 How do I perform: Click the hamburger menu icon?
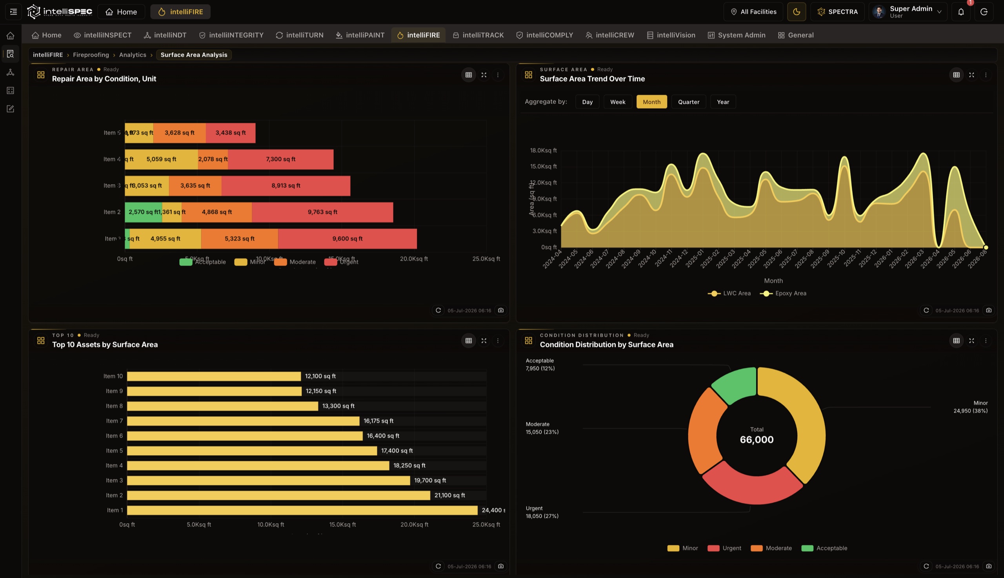(13, 11)
